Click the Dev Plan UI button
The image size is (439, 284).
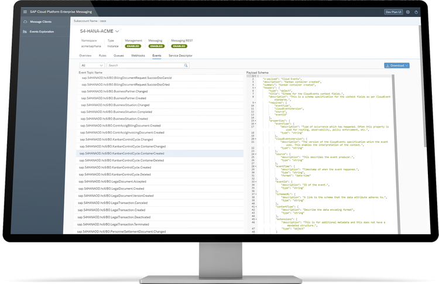tap(393, 12)
